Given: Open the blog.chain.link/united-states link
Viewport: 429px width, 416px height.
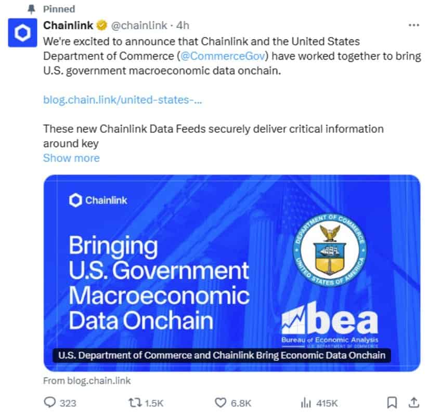Looking at the screenshot, I should coord(123,100).
